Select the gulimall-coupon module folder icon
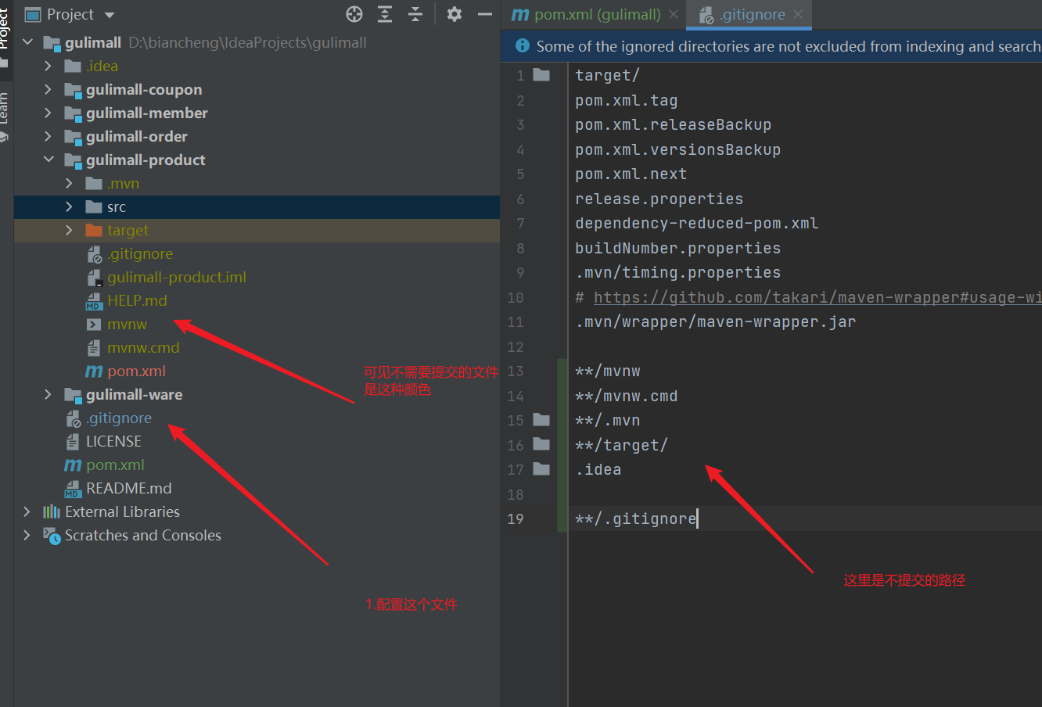The width and height of the screenshot is (1042, 707). (73, 90)
